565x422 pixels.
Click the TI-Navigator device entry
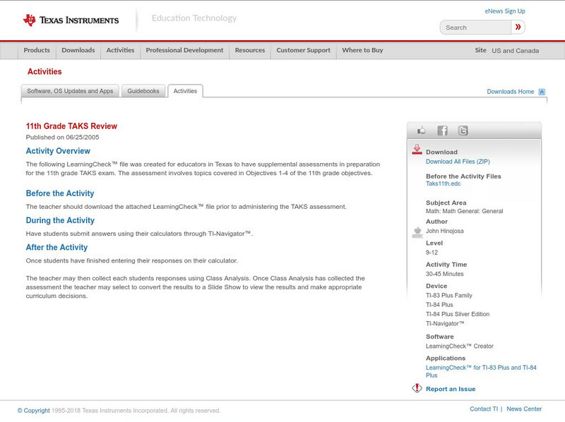point(445,323)
